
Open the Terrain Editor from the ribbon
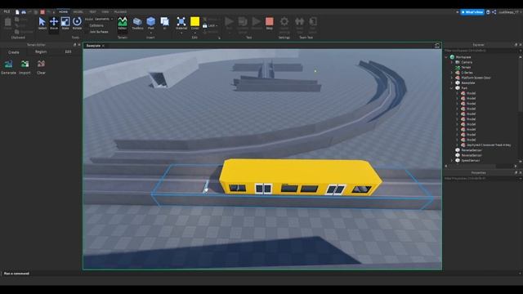click(123, 23)
